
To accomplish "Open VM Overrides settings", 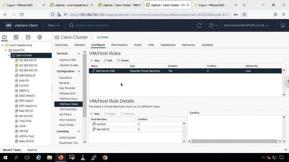I will 68,109.
